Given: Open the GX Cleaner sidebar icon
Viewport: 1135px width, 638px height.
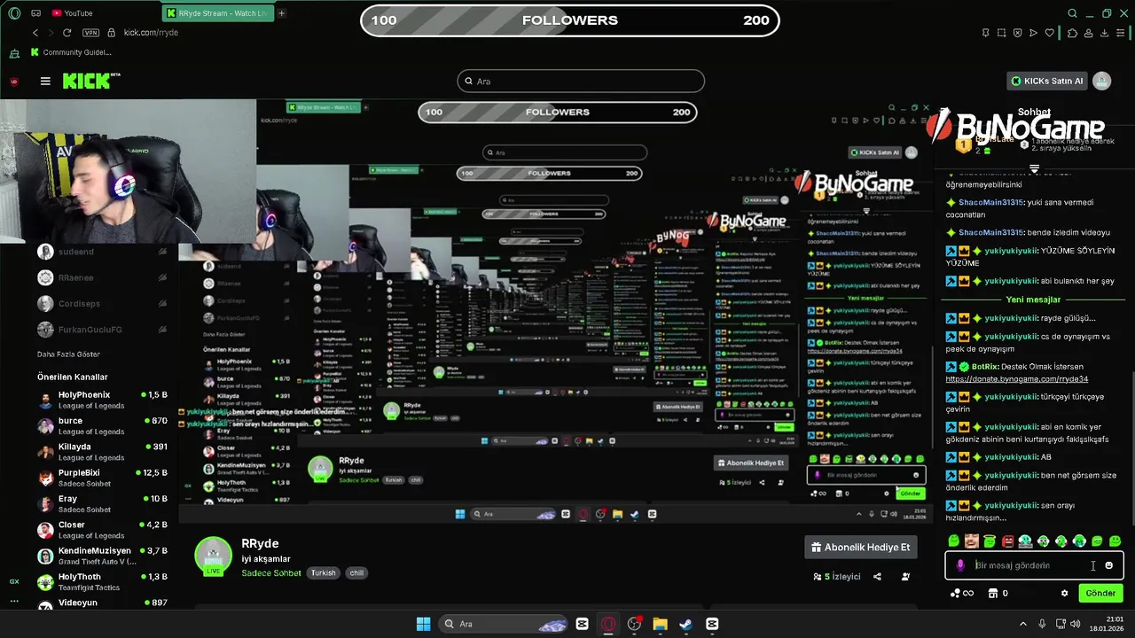Looking at the screenshot, I should 14,53.
